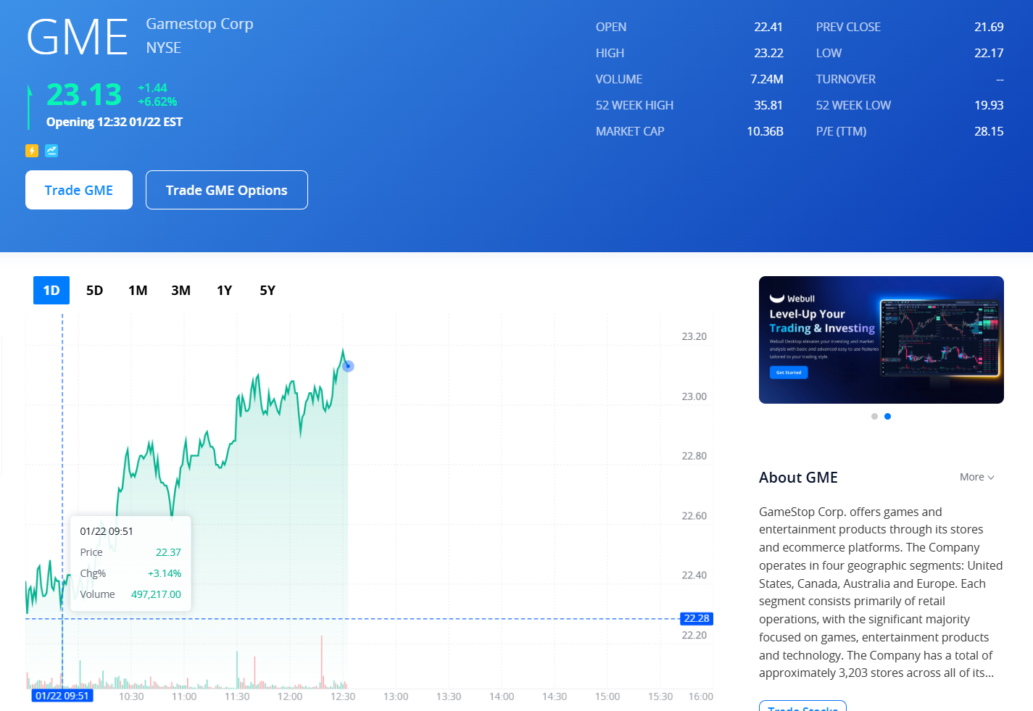Open the Webull Level-Up Your Trading banner
1033x711 pixels.
click(881, 340)
